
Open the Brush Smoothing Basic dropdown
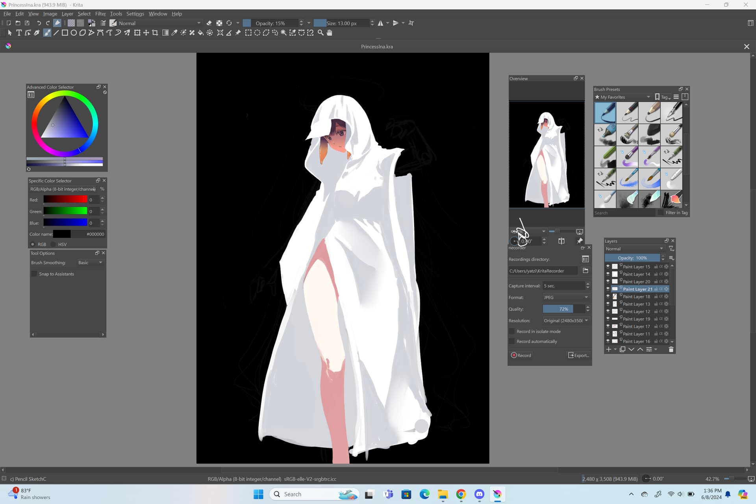90,263
